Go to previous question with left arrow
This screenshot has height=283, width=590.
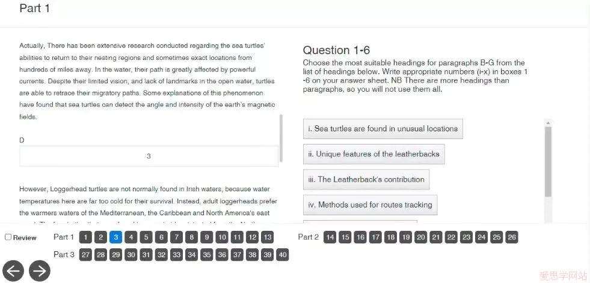tap(12, 270)
